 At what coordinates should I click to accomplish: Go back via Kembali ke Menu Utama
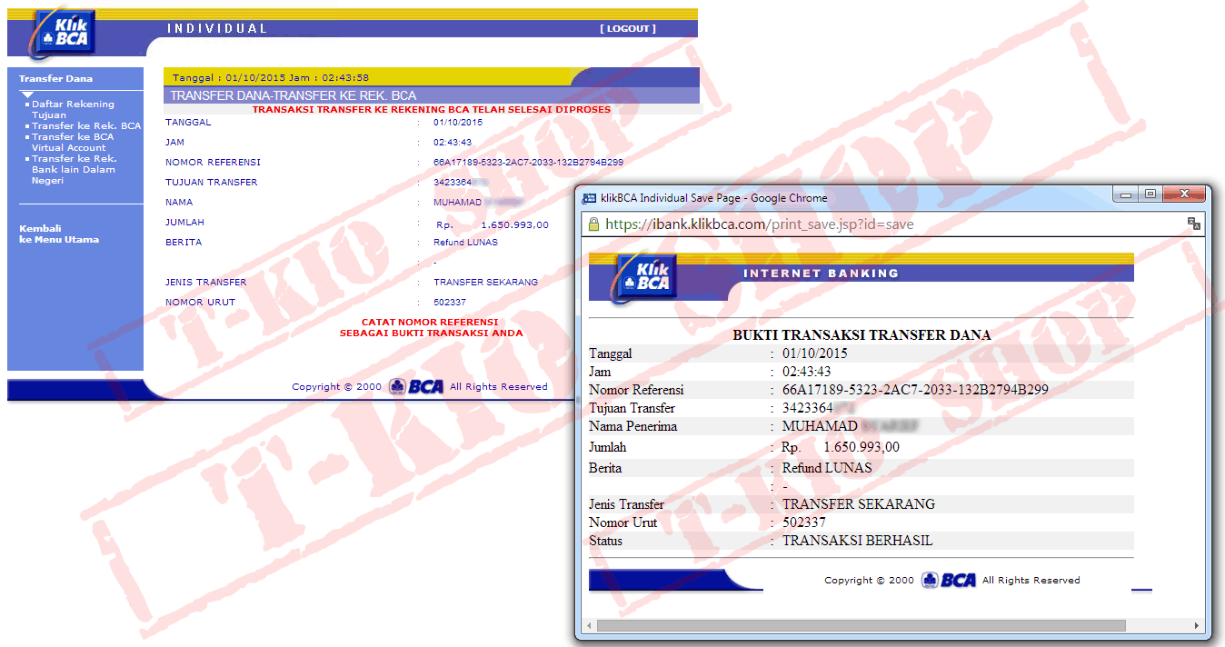coord(58,234)
